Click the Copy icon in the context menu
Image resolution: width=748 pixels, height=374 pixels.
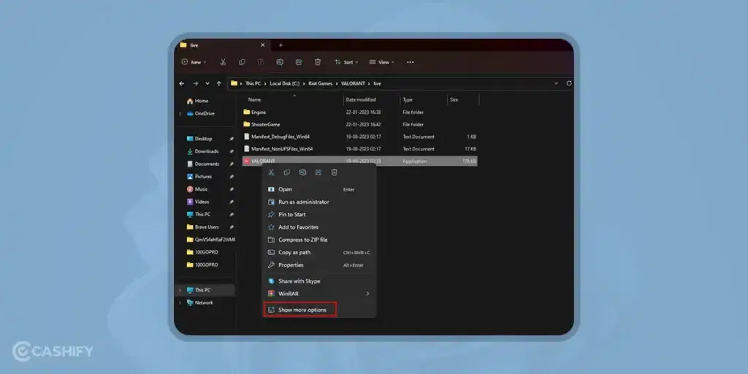click(x=287, y=172)
